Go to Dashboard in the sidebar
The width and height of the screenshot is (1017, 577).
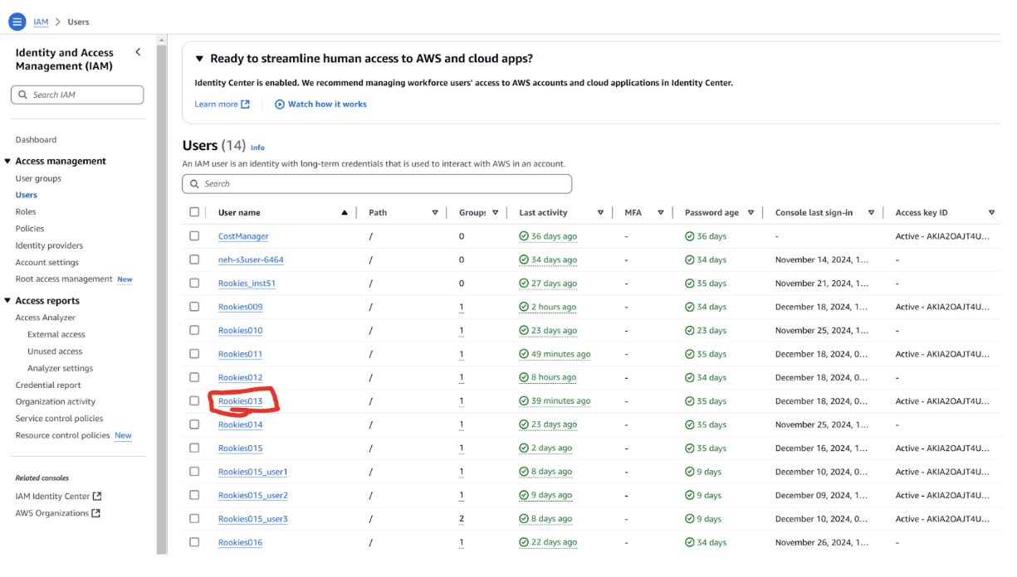(36, 140)
